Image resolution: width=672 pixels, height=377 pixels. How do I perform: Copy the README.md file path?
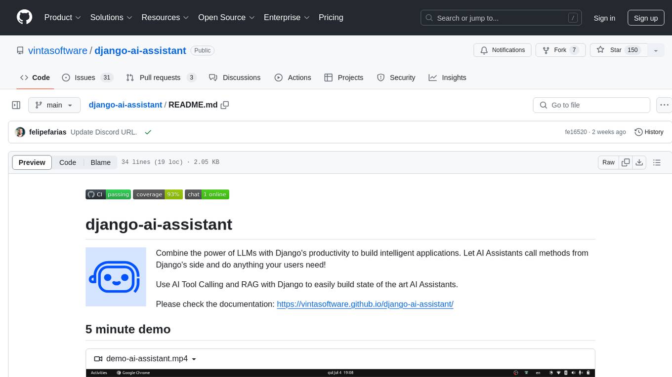(225, 105)
